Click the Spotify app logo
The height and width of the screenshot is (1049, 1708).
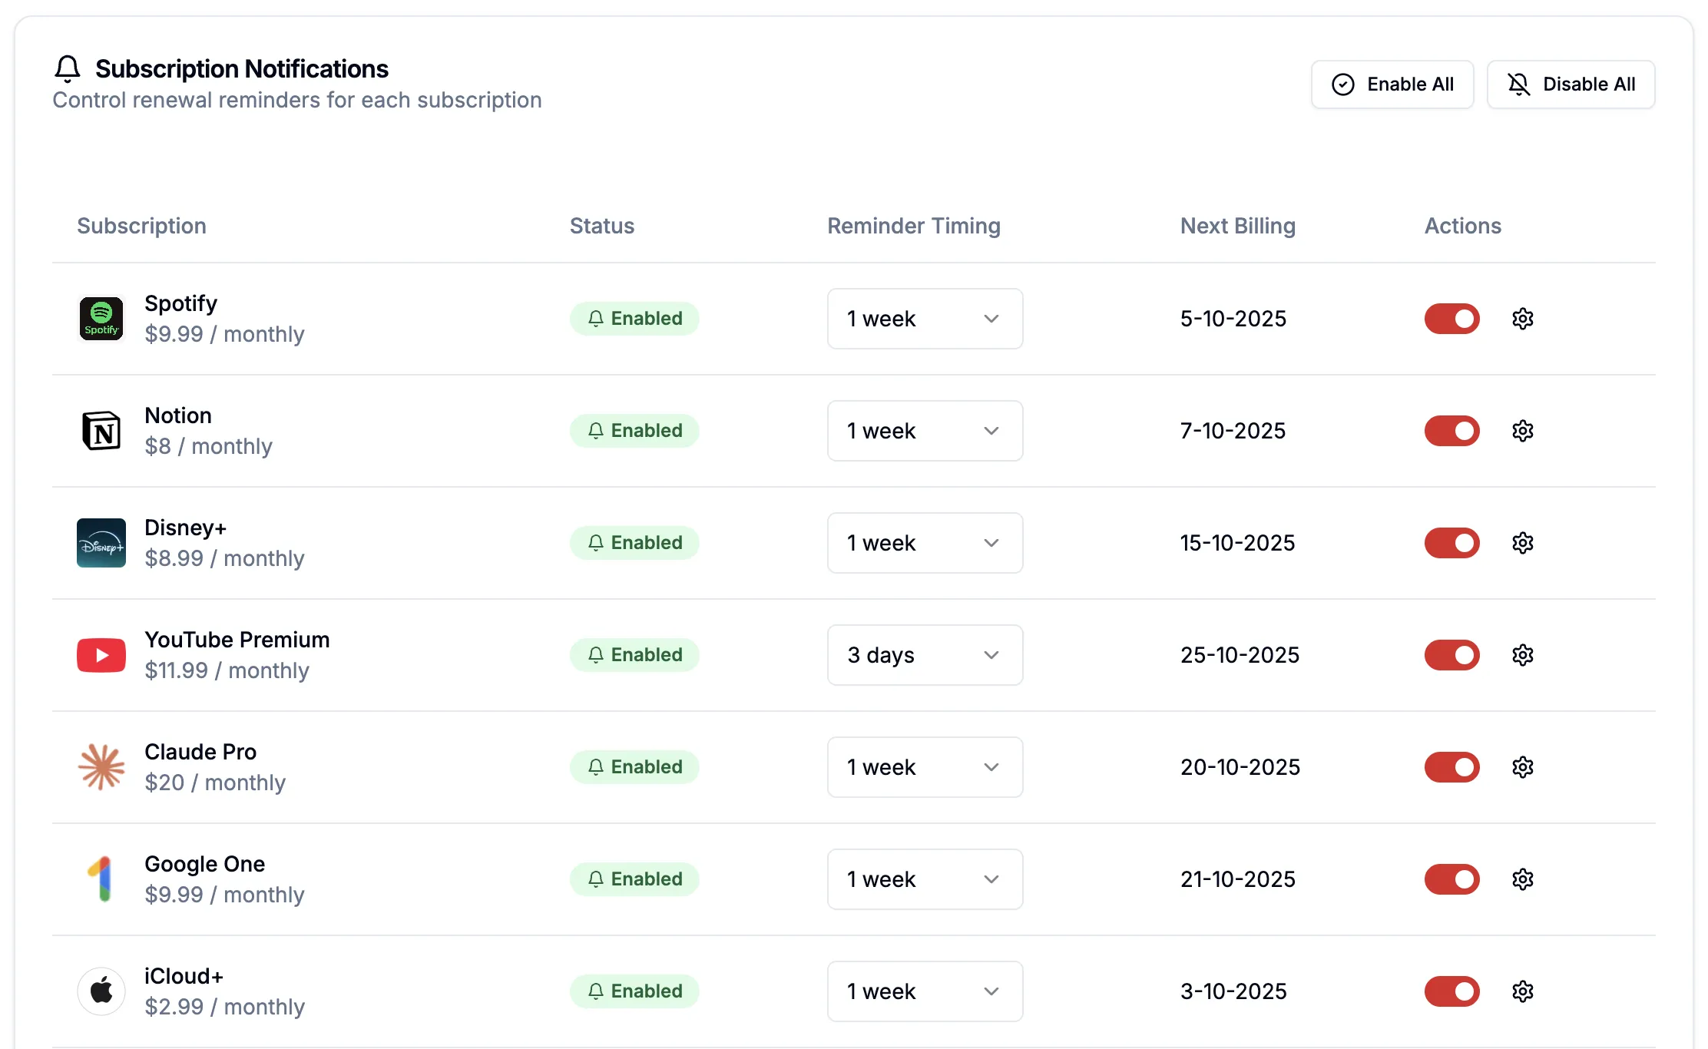click(x=101, y=319)
